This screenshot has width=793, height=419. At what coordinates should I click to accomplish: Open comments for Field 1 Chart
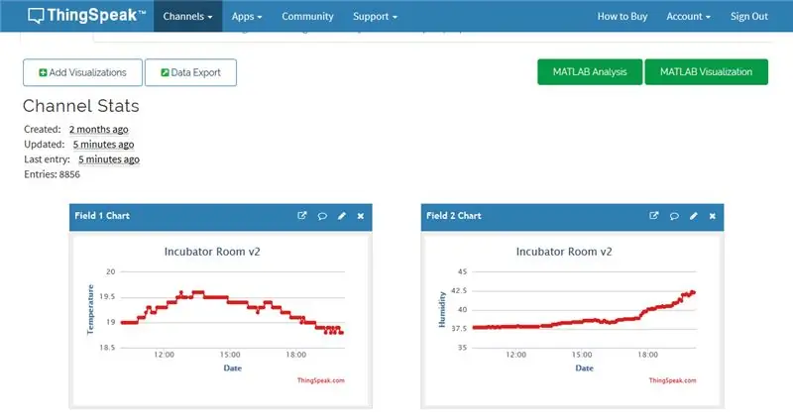[322, 216]
